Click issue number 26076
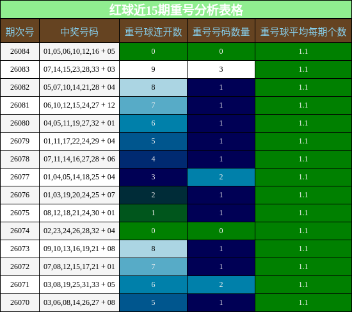The height and width of the screenshot is (312, 352). (x=20, y=195)
